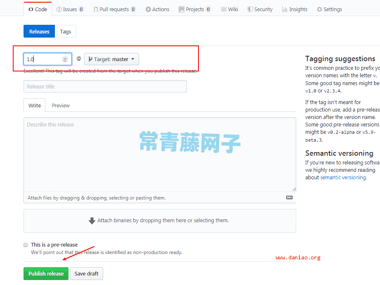The height and width of the screenshot is (285, 380).
Task: Click the branch icon in Target button
Action: [x=90, y=59]
